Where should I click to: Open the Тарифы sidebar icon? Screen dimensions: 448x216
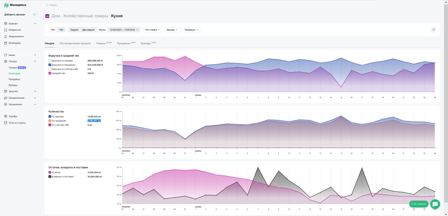pos(5,117)
